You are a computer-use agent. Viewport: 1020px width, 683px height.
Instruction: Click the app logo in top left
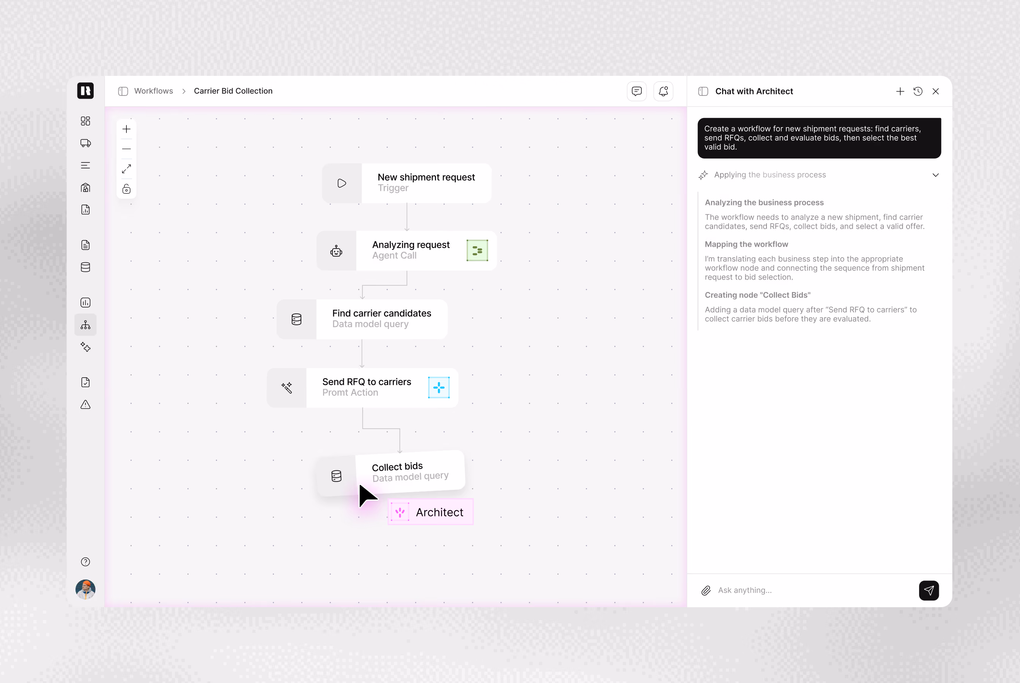point(85,91)
